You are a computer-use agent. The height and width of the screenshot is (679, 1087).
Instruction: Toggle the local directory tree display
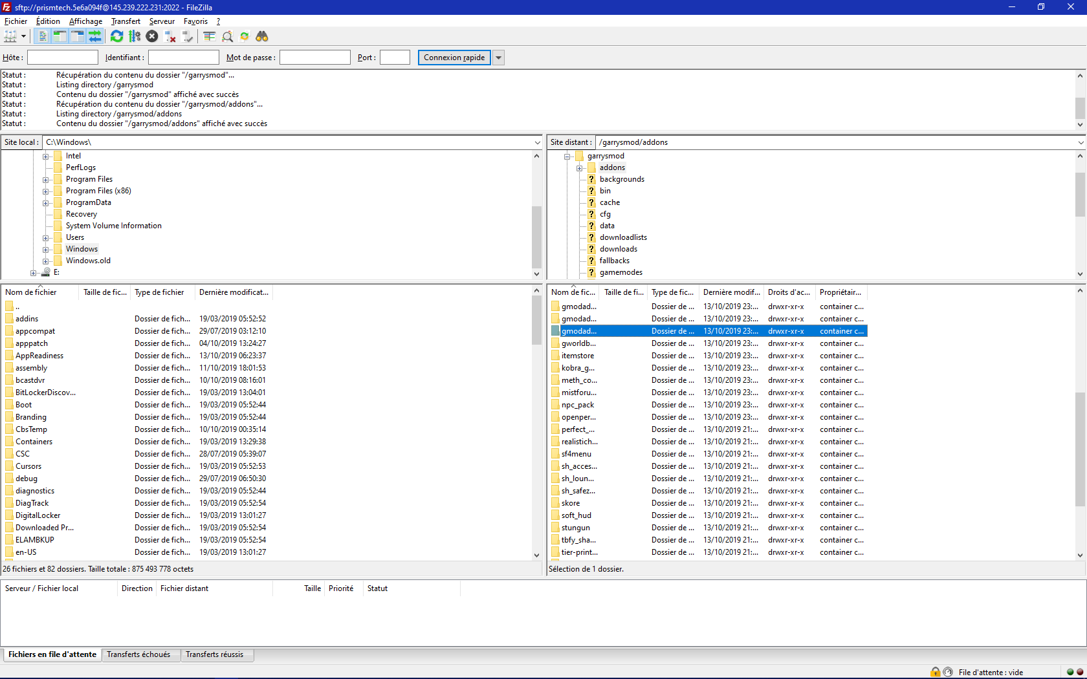pos(60,36)
